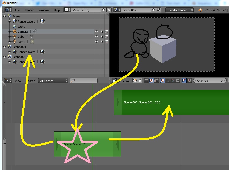Toggle Camera viewport visibility eye
229x170 pixels.
(x=97, y=31)
